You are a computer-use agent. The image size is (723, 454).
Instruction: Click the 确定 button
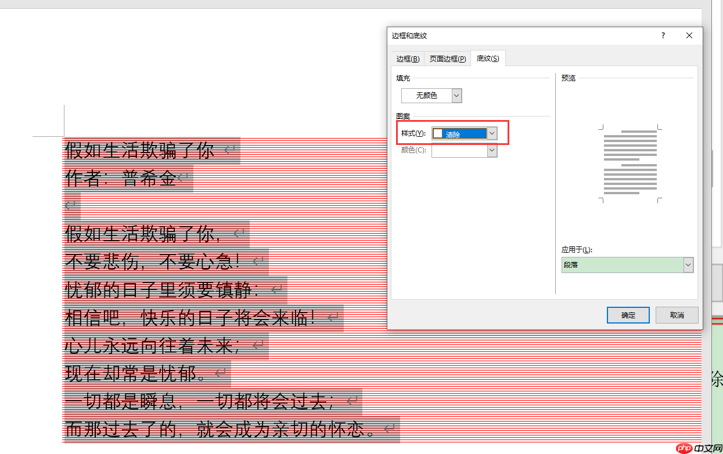[x=628, y=315]
